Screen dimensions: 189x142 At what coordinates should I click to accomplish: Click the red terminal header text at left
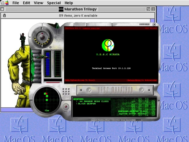pyautogui.click(x=83, y=28)
